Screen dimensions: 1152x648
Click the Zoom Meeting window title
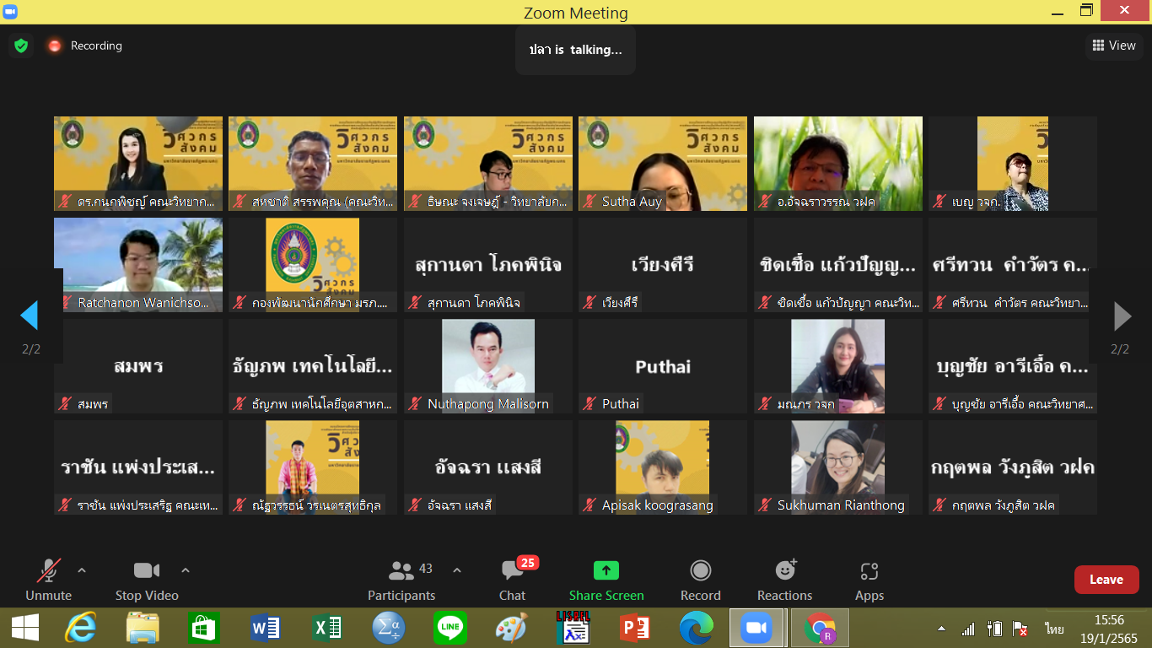(x=576, y=13)
